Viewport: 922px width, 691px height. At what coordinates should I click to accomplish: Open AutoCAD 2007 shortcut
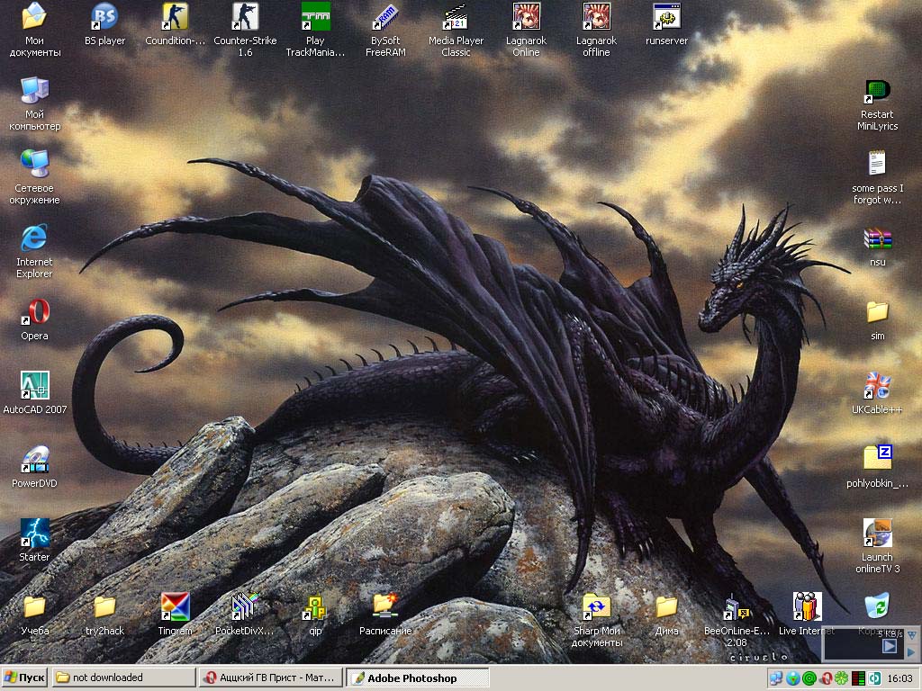(34, 393)
